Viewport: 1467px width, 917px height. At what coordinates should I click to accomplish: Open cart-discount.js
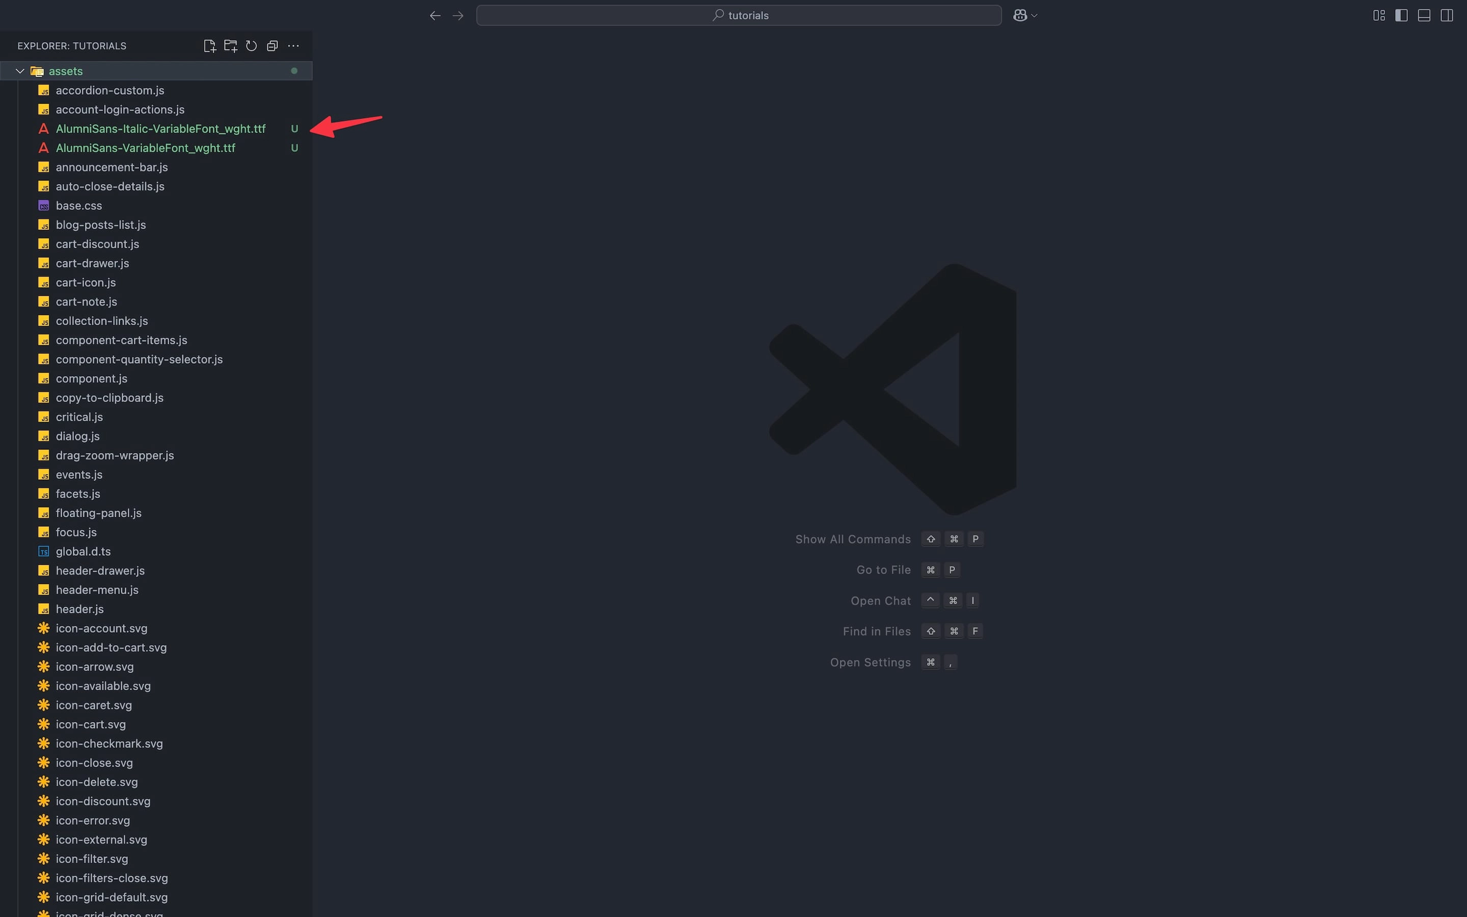coord(156,244)
